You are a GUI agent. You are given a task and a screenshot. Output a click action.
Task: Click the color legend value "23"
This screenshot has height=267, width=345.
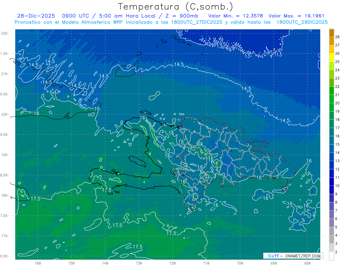(x=338, y=78)
